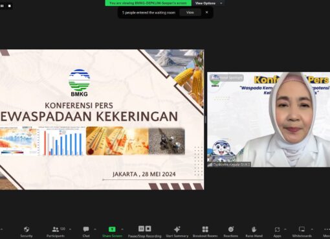
Task: Open the Security shield icon
Action: 27,229
